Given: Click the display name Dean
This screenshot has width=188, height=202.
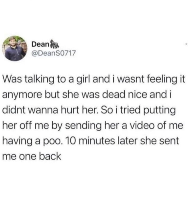Looking at the screenshot, I should (x=40, y=44).
